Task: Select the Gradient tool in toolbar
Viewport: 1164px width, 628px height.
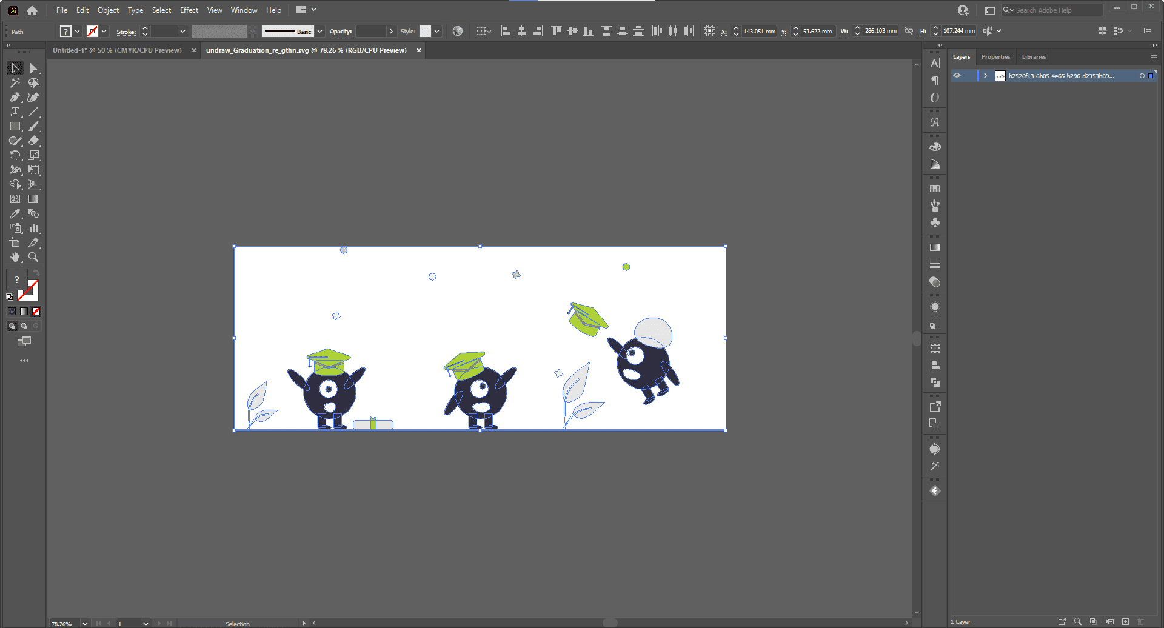Action: [34, 199]
